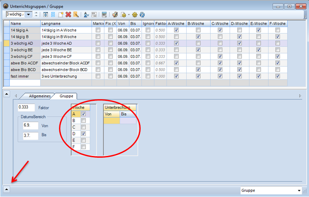Screen dimensions: 309x197
Task: Toggle A-Woche checkbox for 14 tägig B
Action: [x=177, y=37]
